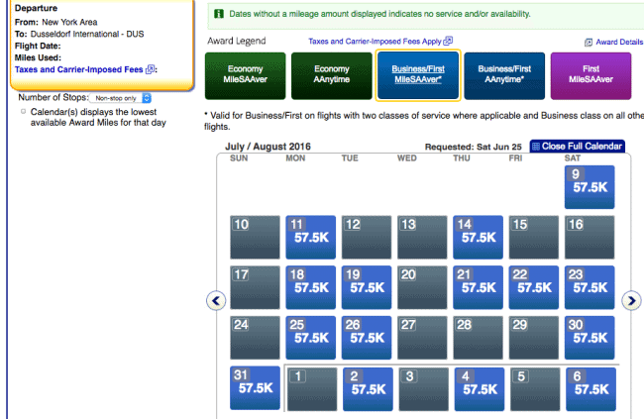Viewport: 644px width, 419px height.
Task: Go to previous month with left arrow
Action: (216, 301)
